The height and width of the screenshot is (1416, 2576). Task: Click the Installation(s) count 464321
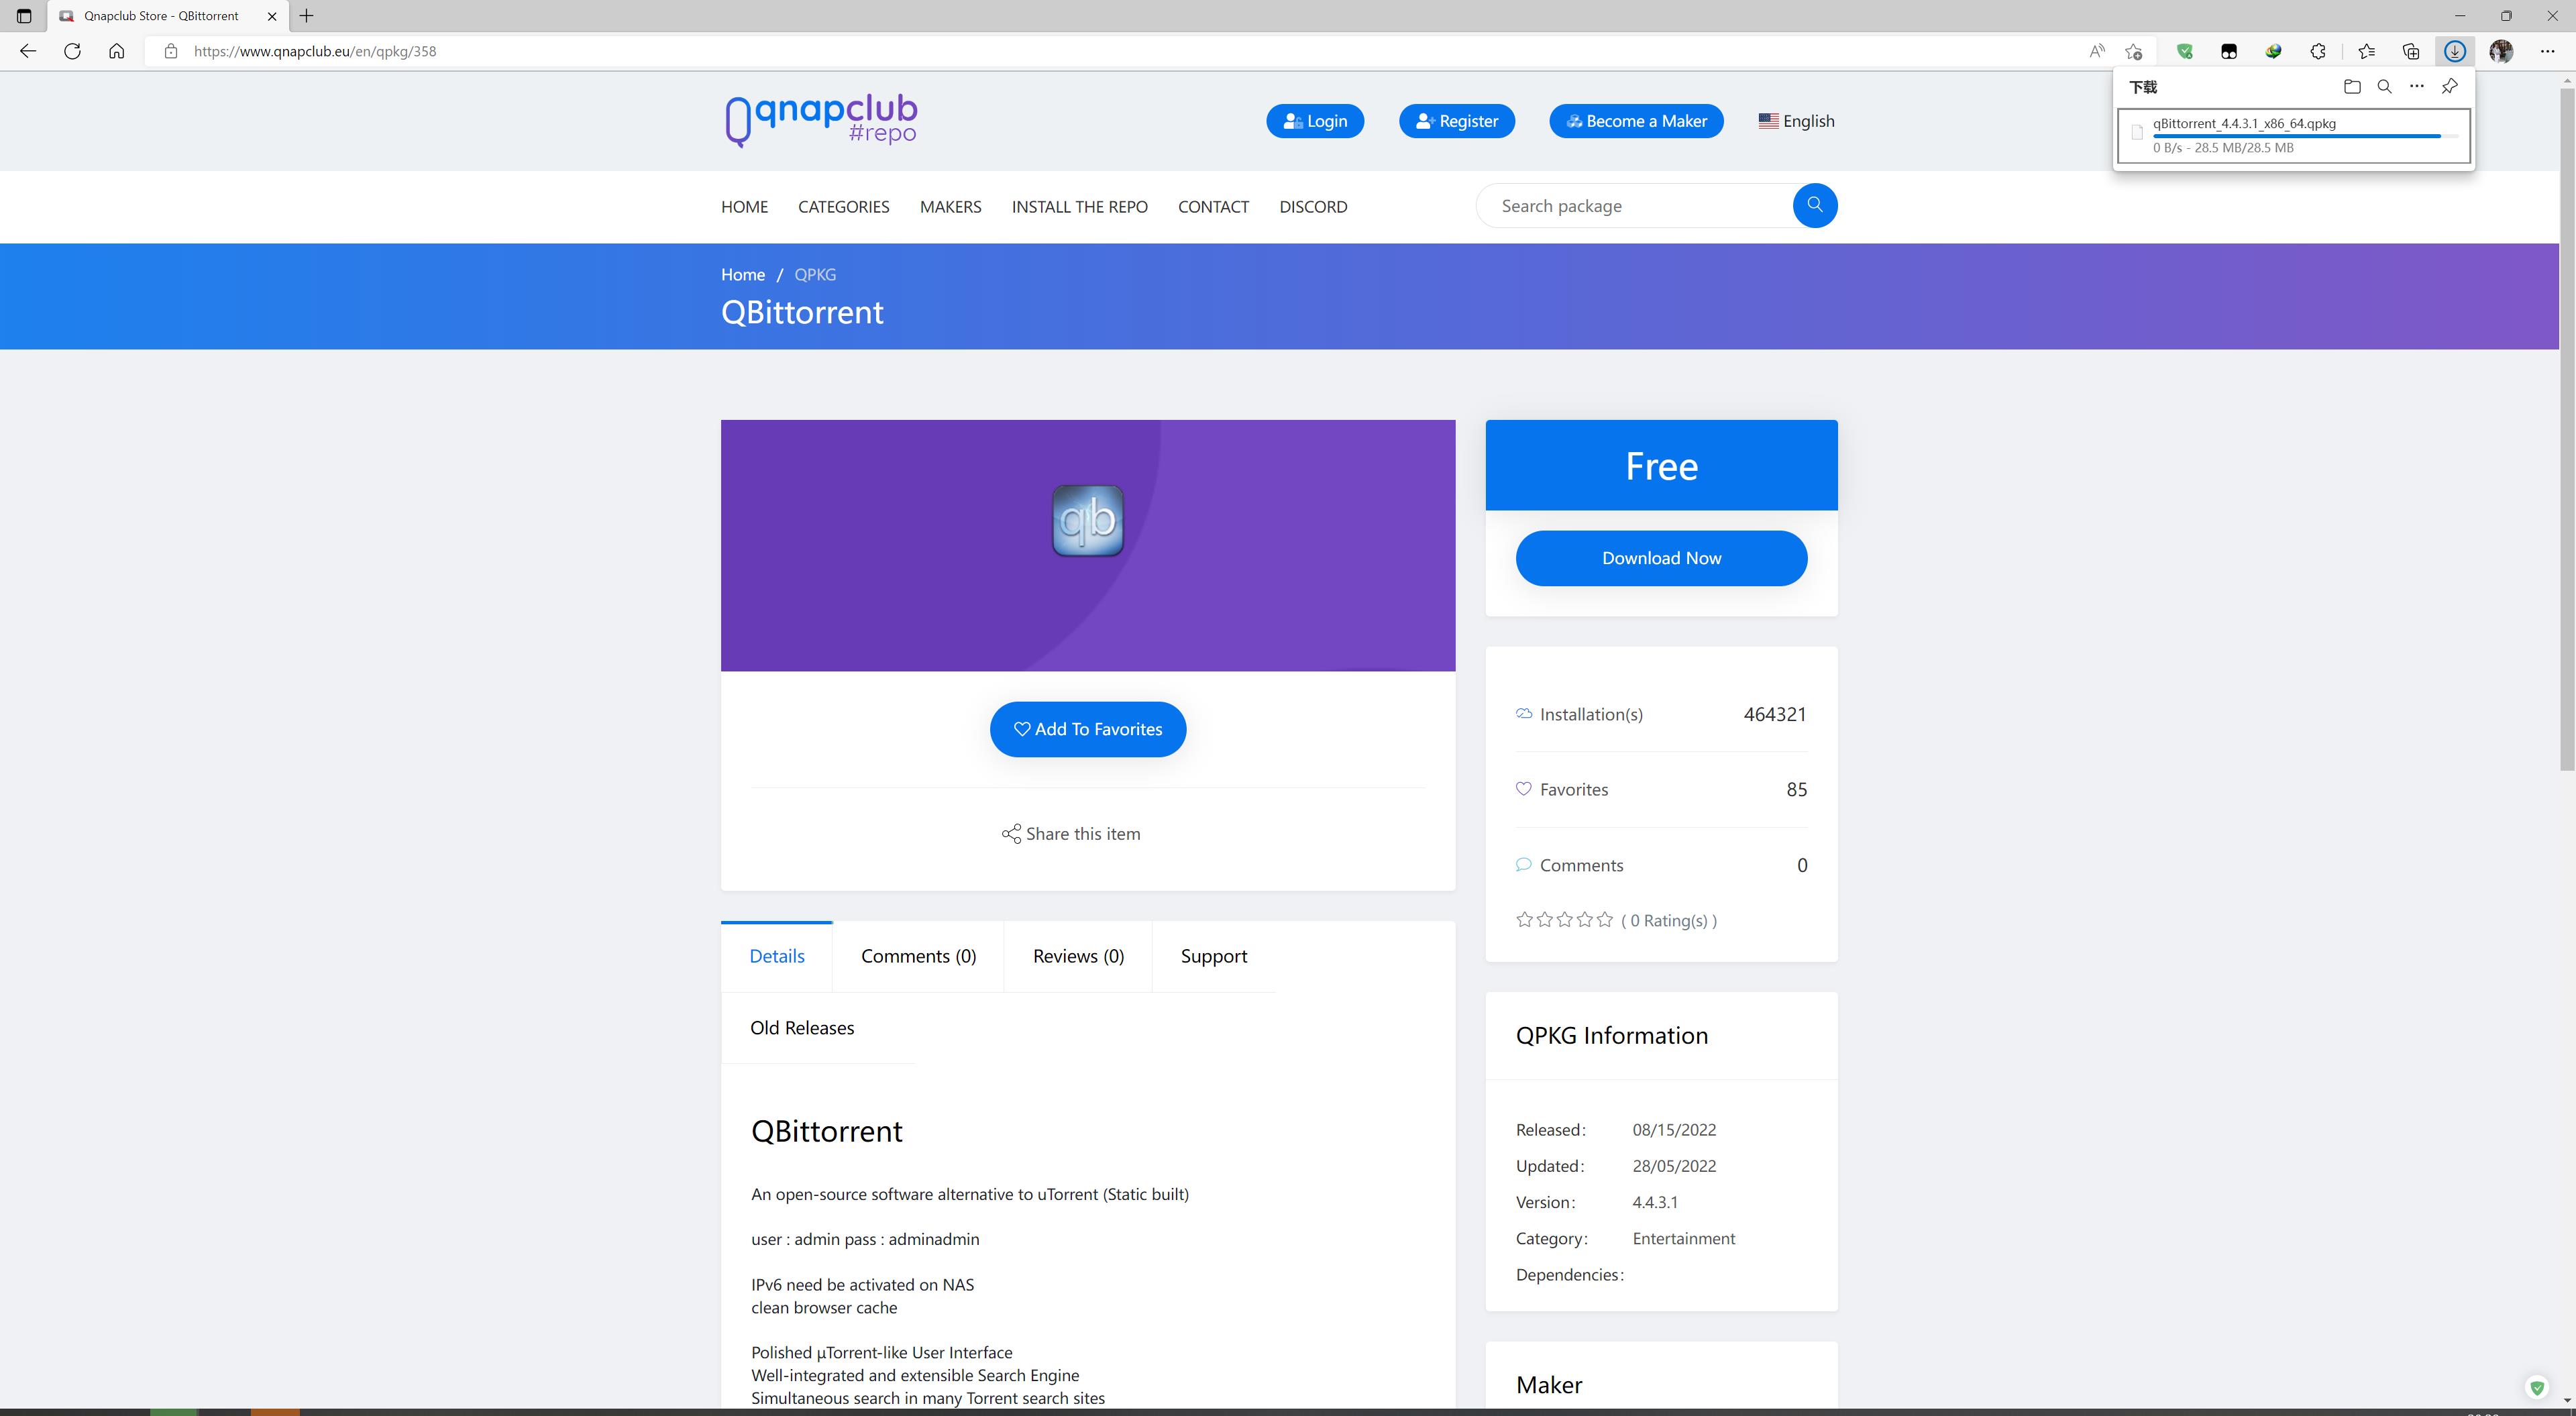(x=1775, y=714)
